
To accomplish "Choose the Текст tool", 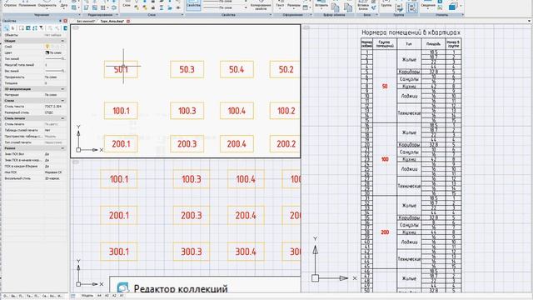I will [x=280, y=5].
